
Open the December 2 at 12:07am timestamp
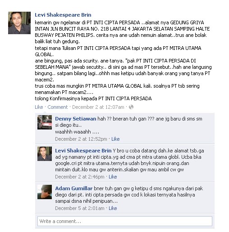[98, 107]
